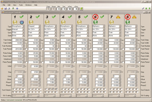Open channel 1 Type dropdown showing Monophasic+
This screenshot has height=102, width=152.
click(18, 26)
